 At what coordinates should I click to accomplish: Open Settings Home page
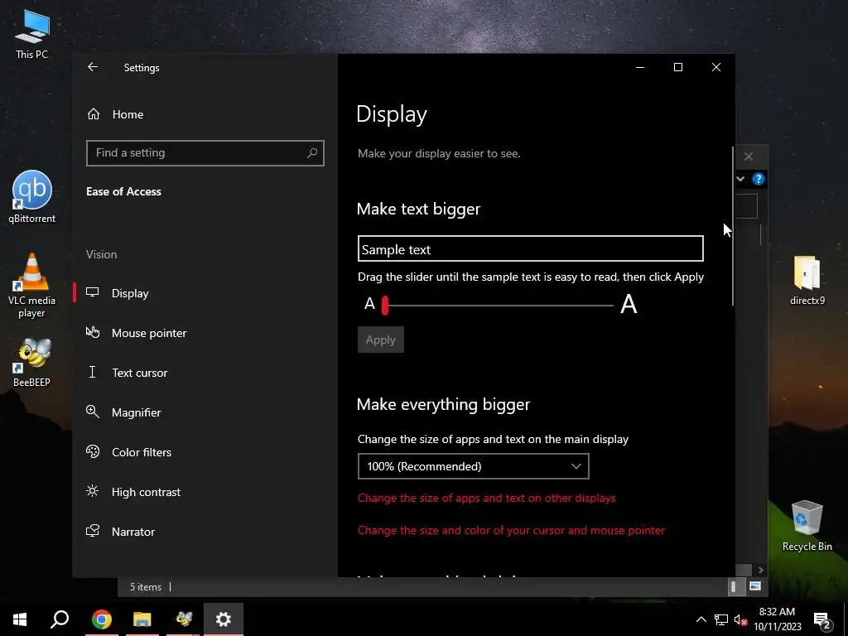coord(115,114)
